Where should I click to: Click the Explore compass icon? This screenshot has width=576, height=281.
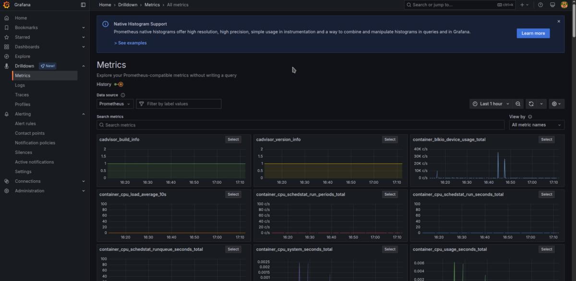[6, 56]
